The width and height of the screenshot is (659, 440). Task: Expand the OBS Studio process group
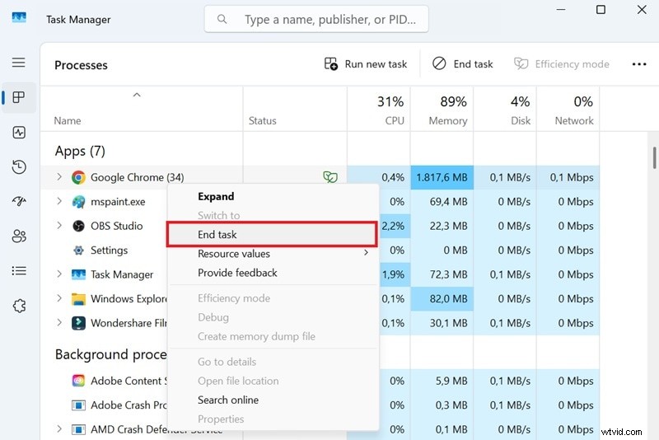[x=59, y=226]
